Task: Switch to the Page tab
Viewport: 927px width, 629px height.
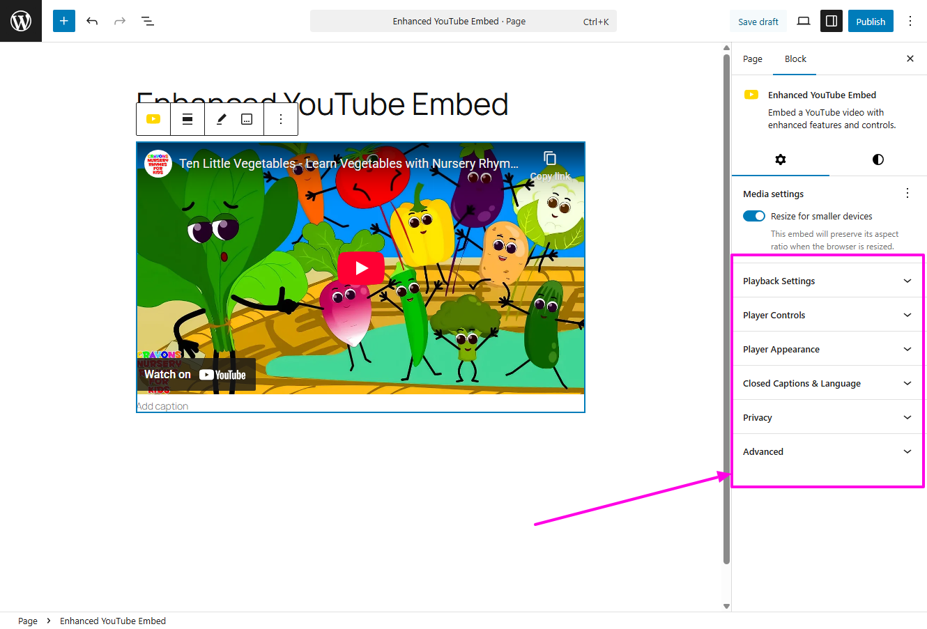Action: [753, 59]
